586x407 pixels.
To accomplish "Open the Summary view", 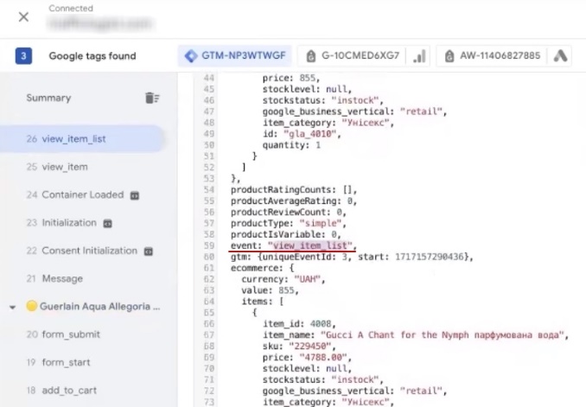I will 48,99.
